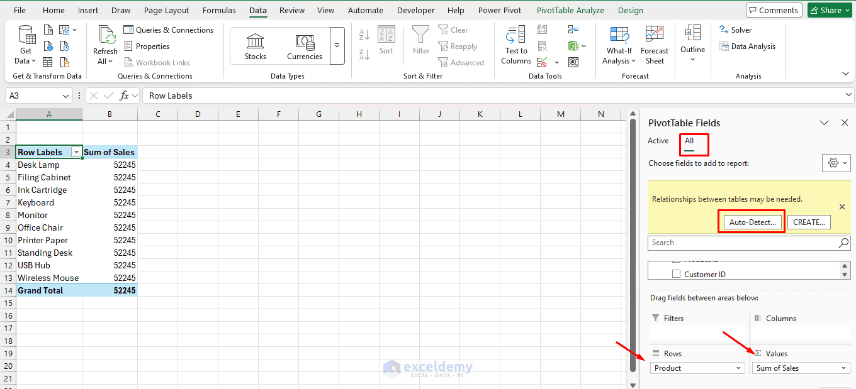Switch to the All tab in PivotTable Fields

(689, 141)
